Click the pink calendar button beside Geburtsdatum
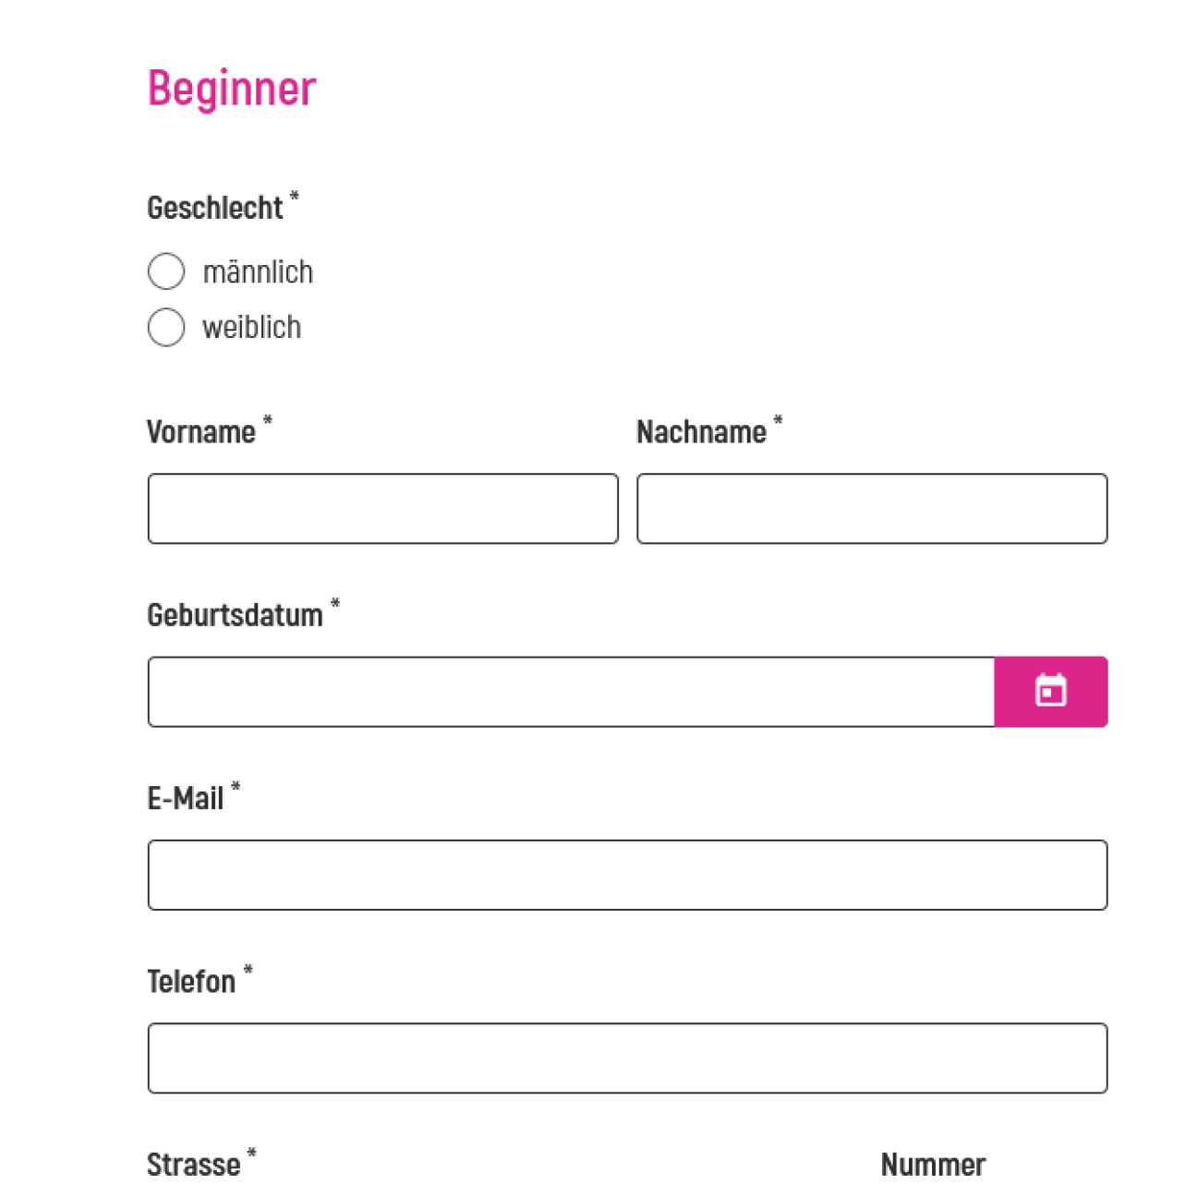The width and height of the screenshot is (1197, 1197). tap(1051, 691)
